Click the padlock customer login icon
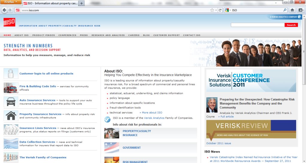 11,73
